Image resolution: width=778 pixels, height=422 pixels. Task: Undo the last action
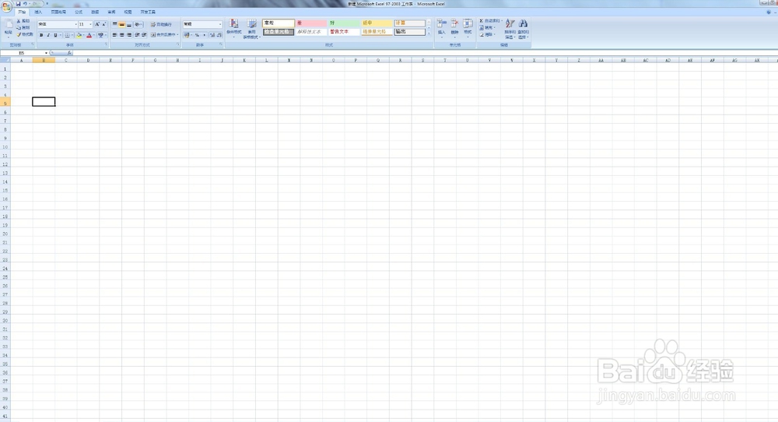pos(25,4)
